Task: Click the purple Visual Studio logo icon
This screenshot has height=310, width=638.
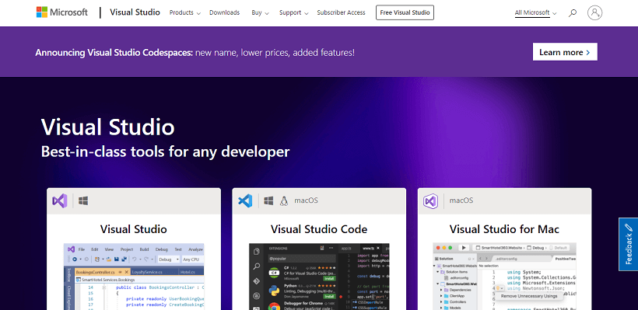Action: (59, 200)
